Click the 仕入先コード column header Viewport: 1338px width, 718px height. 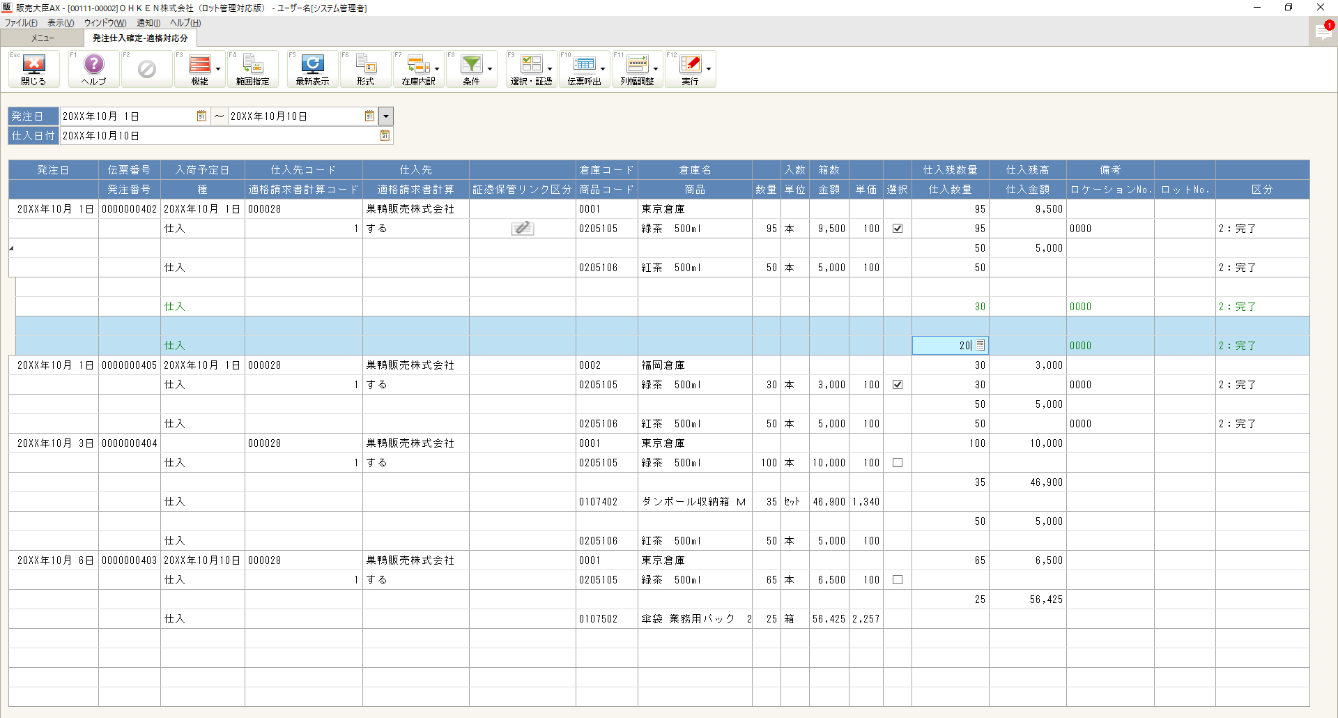click(304, 169)
